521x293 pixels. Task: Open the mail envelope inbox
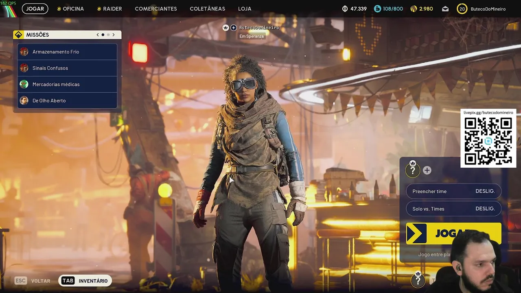(x=445, y=9)
